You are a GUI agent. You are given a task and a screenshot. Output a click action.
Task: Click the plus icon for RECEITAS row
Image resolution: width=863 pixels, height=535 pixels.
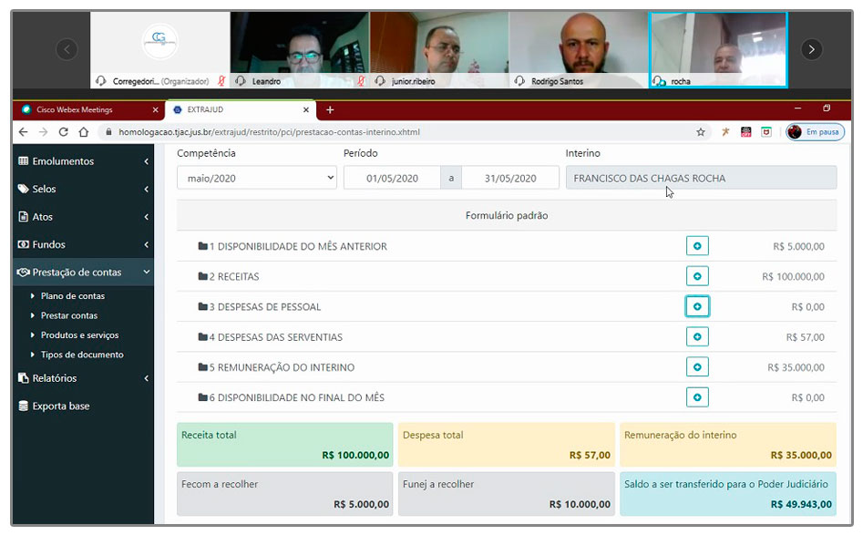pyautogui.click(x=697, y=276)
